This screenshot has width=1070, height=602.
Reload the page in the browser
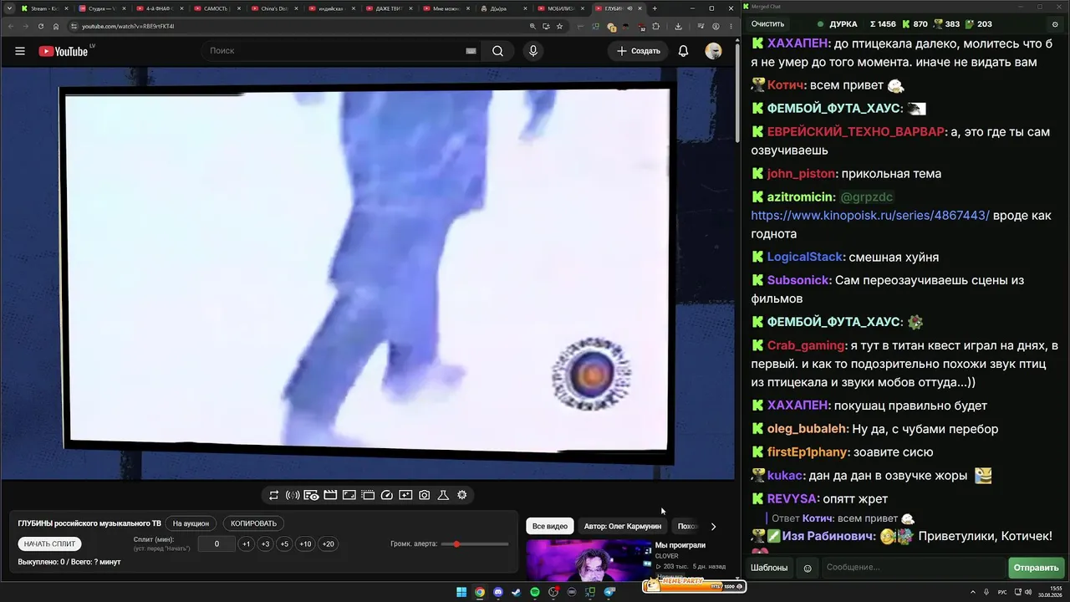pyautogui.click(x=41, y=26)
